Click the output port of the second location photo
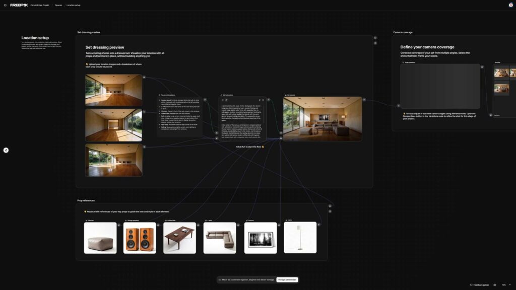 (x=144, y=112)
